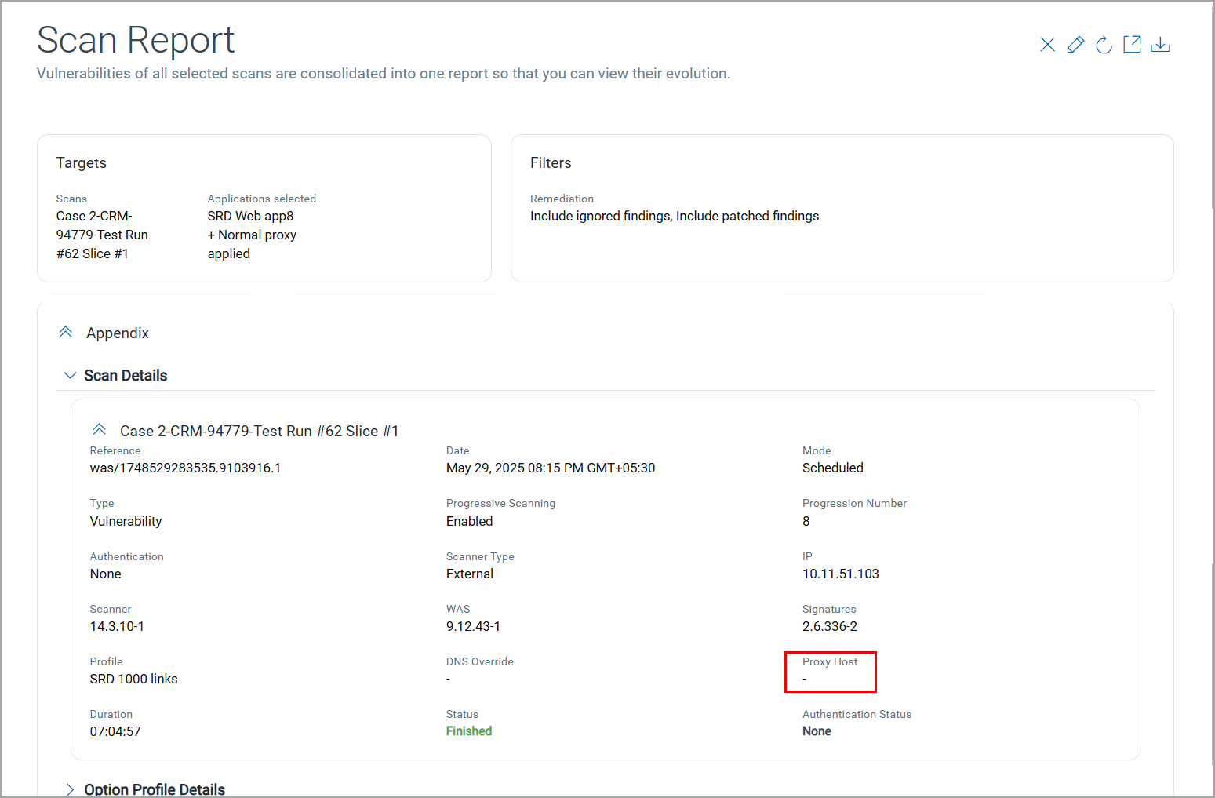Click the highlighted Proxy Host field

[x=830, y=672]
